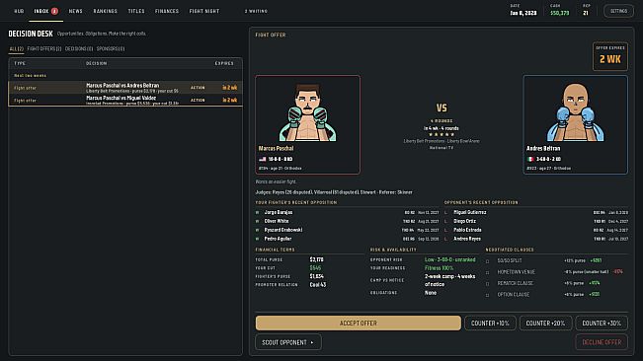Filter by DECISIONS (0)
643x361 pixels.
[79, 48]
